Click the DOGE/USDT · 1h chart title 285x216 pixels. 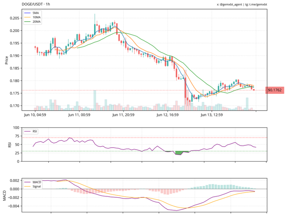36,4
